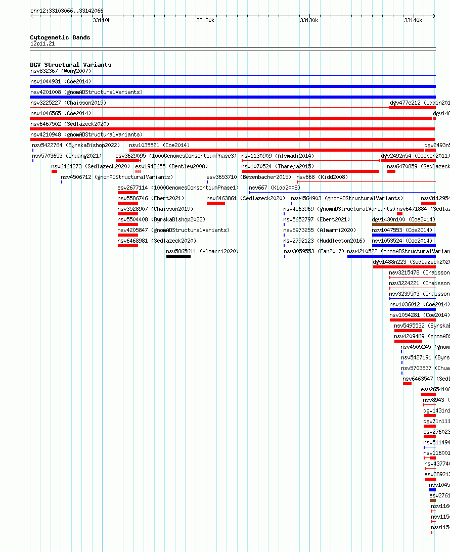Click the brown dgv1430n100 bar
Image resolution: width=450 pixels, height=552 pixels.
[404, 224]
